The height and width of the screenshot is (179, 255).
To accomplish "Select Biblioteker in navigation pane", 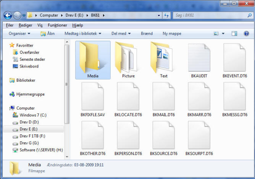I will (x=26, y=80).
